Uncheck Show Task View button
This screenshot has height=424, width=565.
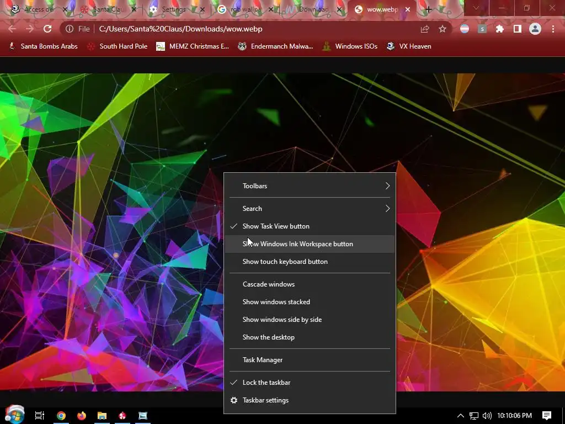pos(310,226)
